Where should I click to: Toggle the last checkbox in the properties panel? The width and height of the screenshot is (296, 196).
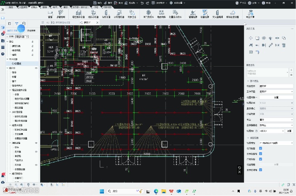click(260, 170)
